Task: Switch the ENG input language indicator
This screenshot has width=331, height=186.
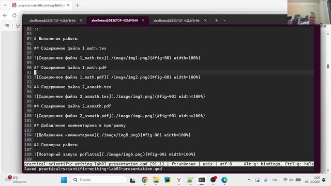Action: [x=275, y=180]
